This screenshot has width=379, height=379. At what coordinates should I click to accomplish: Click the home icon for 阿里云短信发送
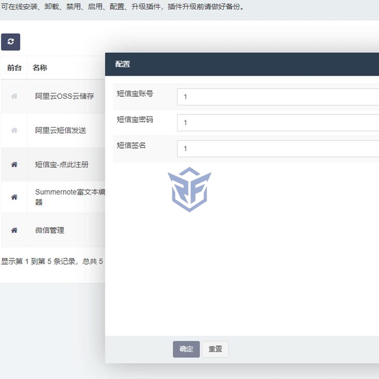point(14,130)
